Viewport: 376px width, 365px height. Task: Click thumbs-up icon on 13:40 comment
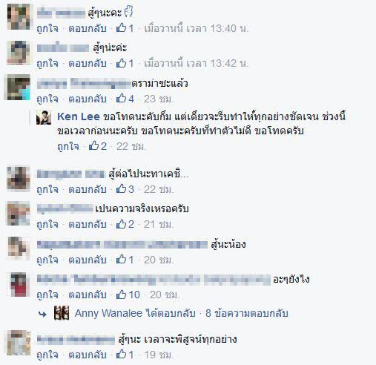[121, 28]
